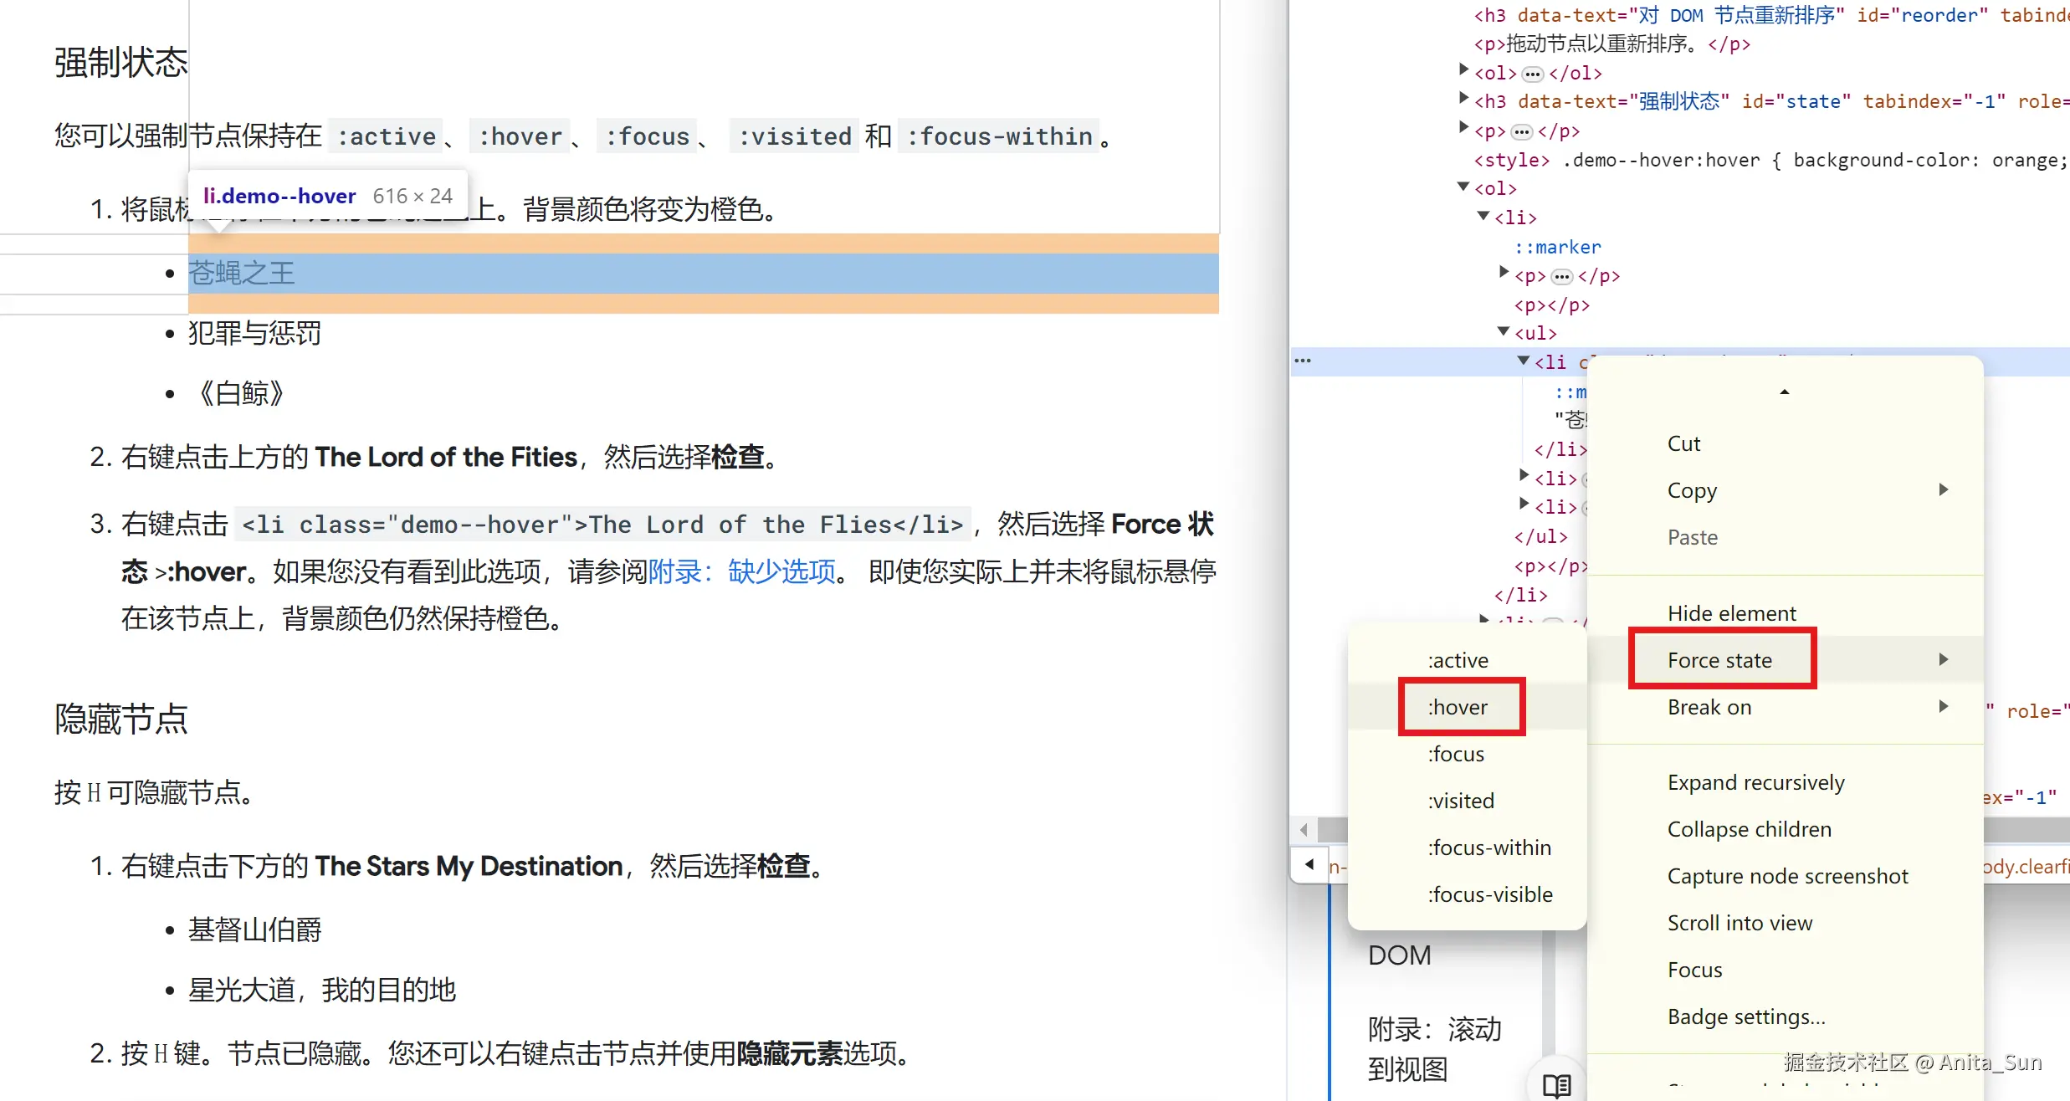
Task: Open the Break on submenu arrow
Action: click(x=1943, y=707)
